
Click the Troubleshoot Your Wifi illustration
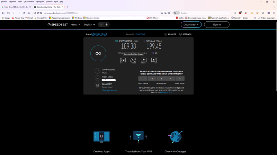click(x=138, y=137)
